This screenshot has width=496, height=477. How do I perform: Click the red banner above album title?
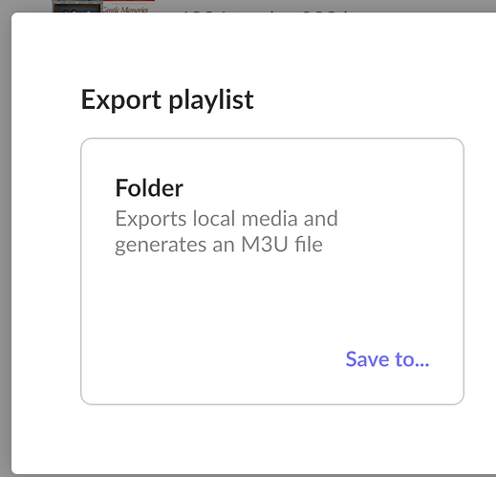pos(129,1)
